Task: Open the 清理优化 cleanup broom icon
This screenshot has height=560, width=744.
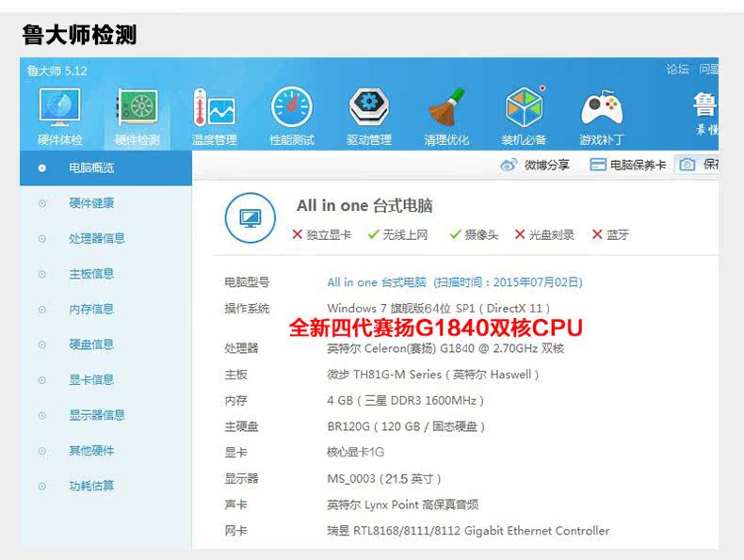Action: coord(446,107)
